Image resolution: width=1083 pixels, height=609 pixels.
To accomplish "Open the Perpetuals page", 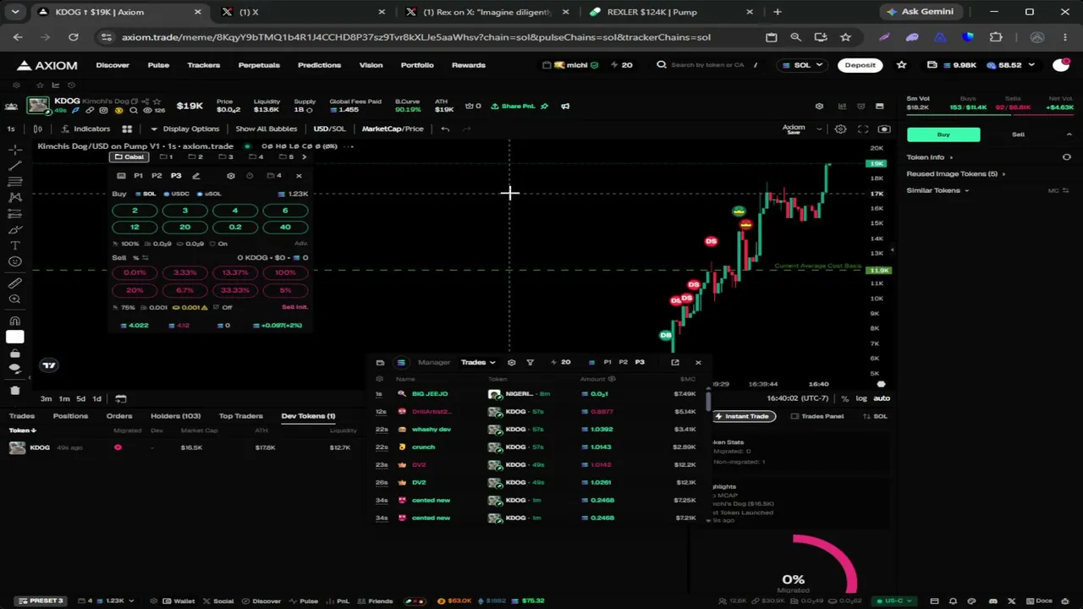I will coord(259,65).
